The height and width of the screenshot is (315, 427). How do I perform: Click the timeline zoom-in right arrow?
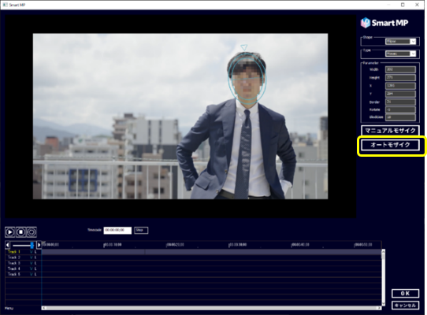point(39,245)
